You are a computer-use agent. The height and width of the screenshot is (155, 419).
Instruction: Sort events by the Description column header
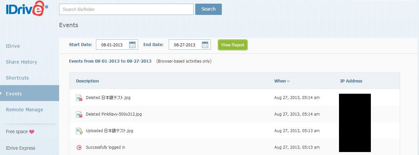(x=87, y=81)
